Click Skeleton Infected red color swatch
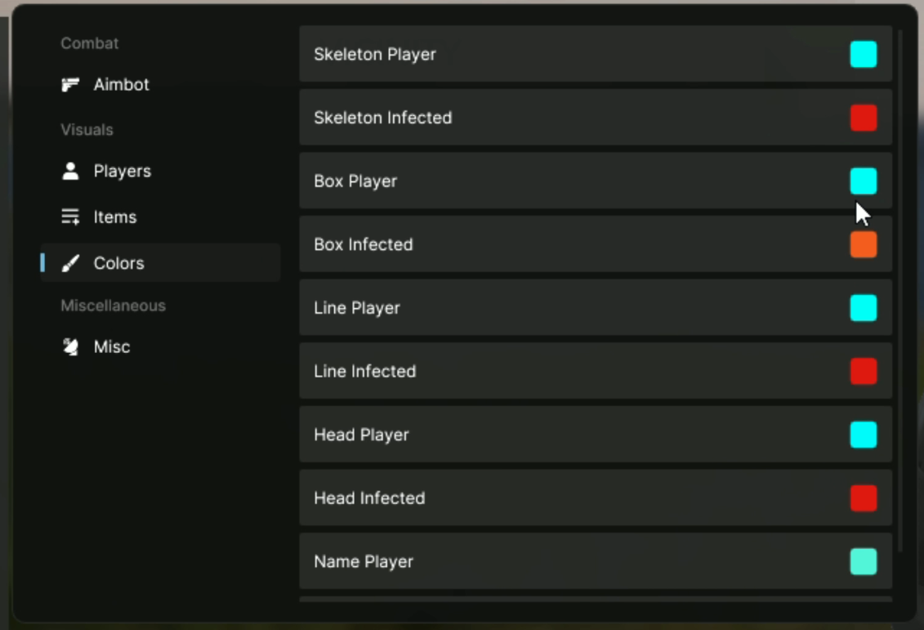 pyautogui.click(x=863, y=118)
